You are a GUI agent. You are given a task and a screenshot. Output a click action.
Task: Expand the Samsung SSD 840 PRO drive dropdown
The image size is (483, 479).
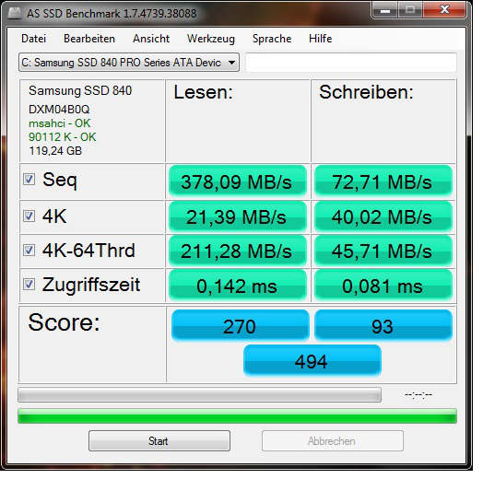coord(129,63)
